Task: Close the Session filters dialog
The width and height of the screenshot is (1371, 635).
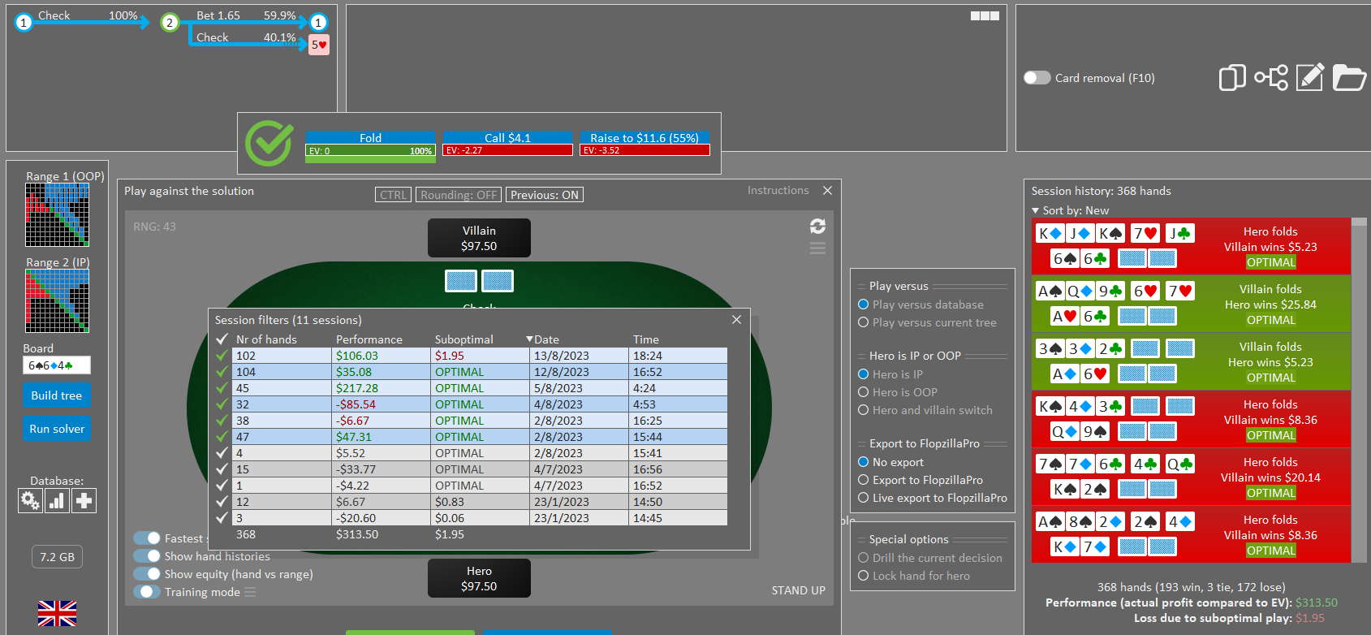Action: 736,320
